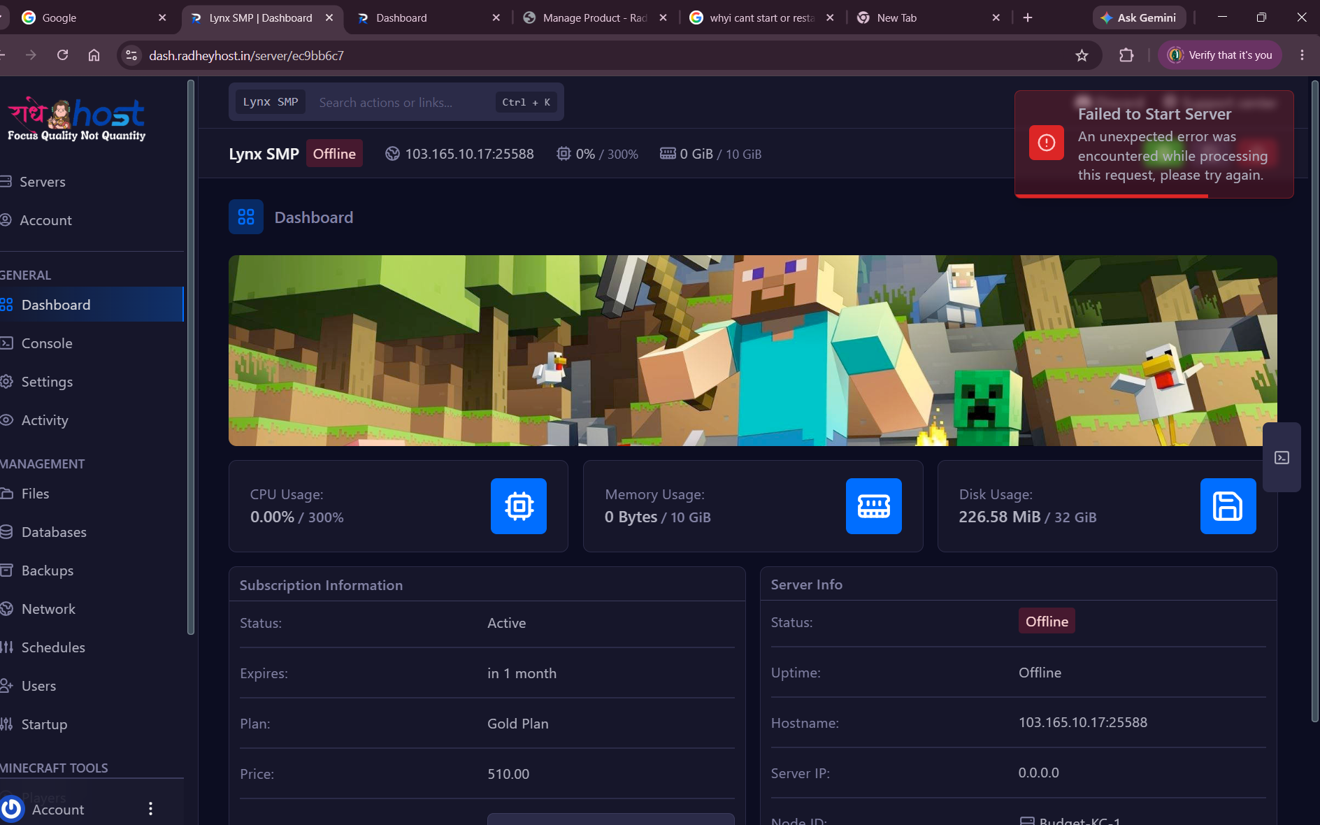Image resolution: width=1320 pixels, height=825 pixels.
Task: Click the Server IP value 0.0.0.0
Action: pos(1039,773)
